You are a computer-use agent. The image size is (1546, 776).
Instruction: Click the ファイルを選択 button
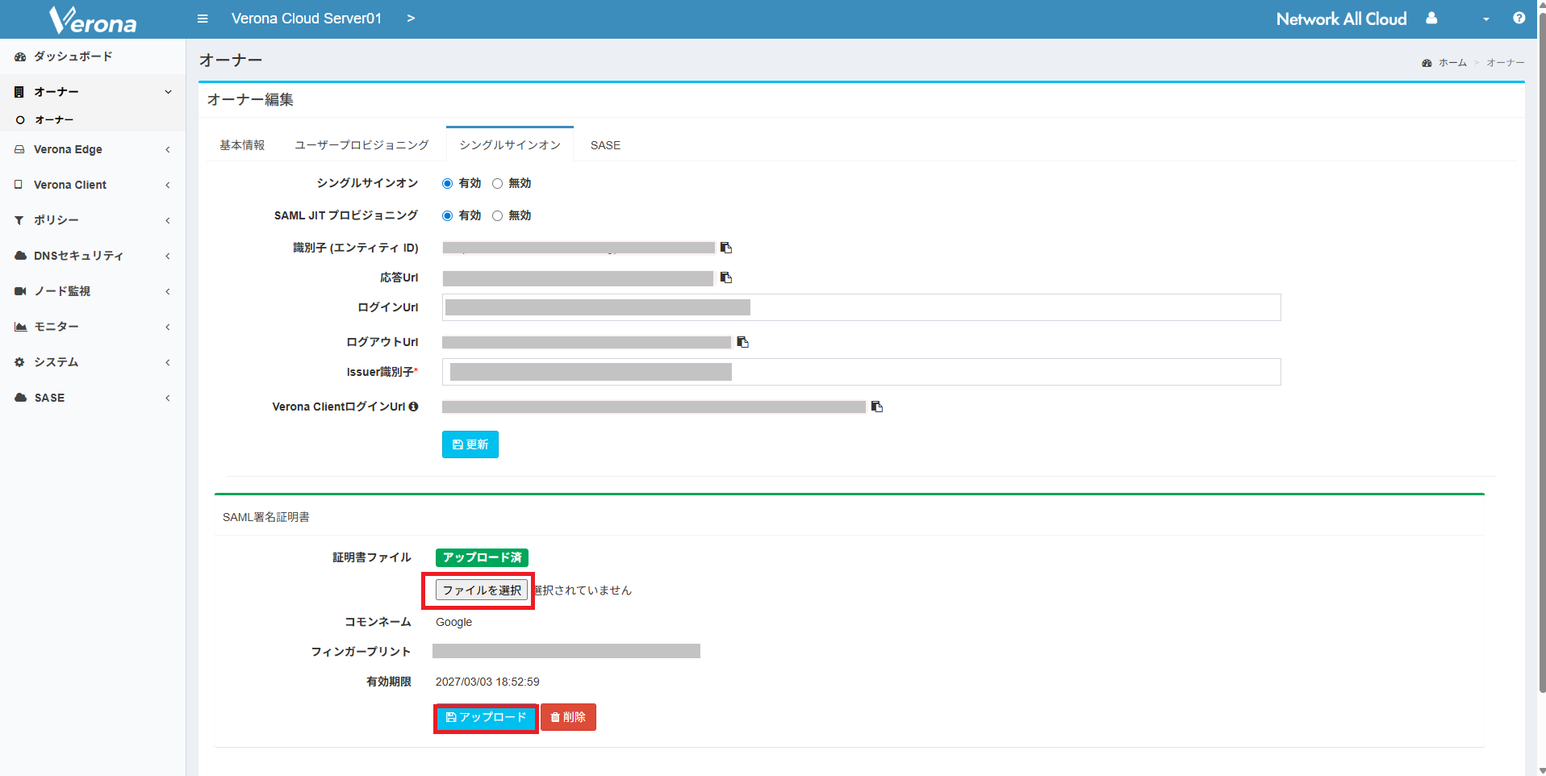pos(482,590)
